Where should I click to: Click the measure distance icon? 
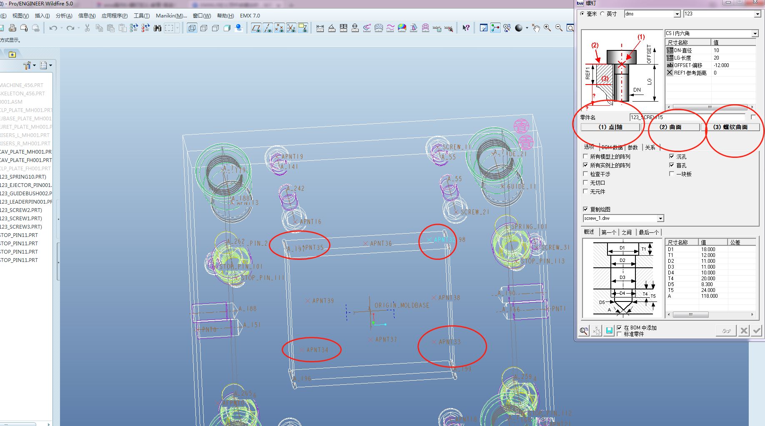(x=320, y=28)
